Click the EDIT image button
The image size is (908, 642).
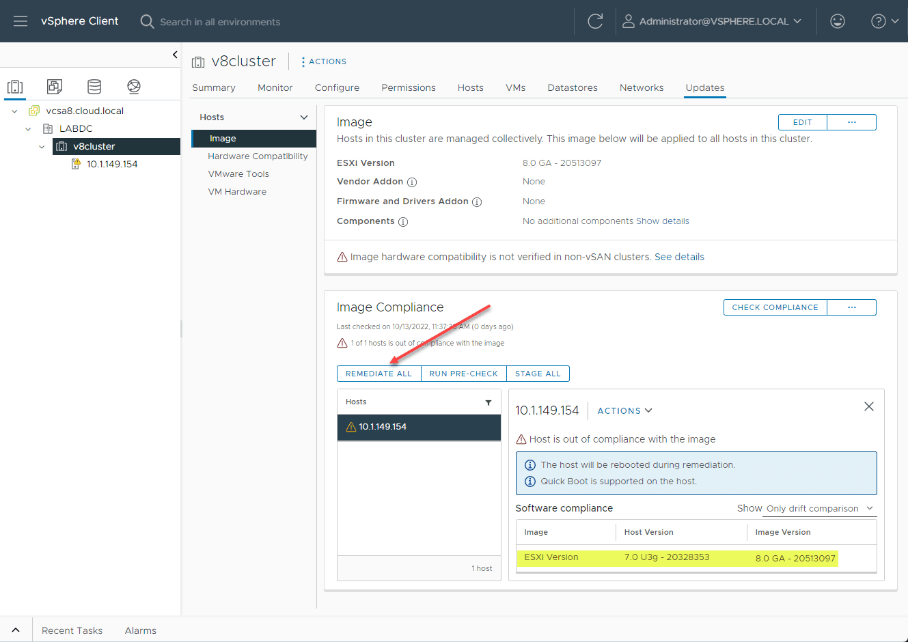click(x=803, y=122)
